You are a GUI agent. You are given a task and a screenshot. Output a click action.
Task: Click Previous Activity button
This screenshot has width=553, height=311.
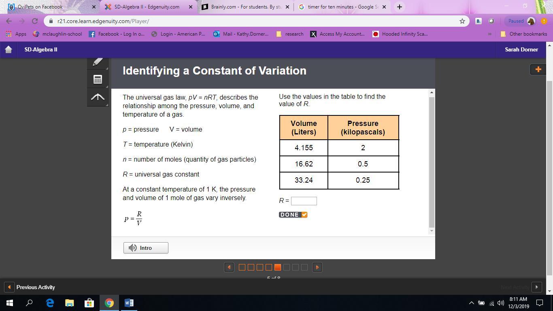click(31, 287)
